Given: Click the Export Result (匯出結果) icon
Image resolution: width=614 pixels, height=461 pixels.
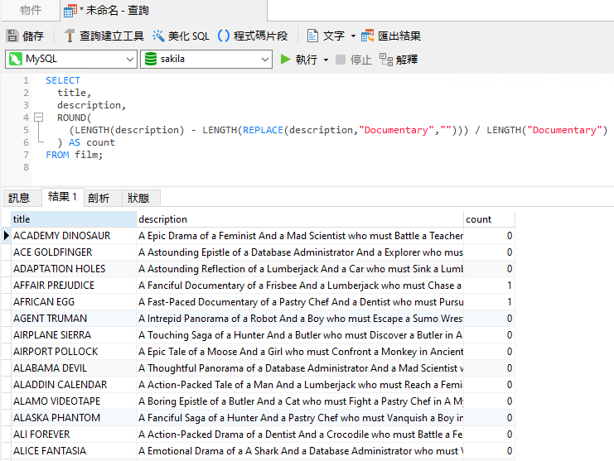Looking at the screenshot, I should pos(368,36).
